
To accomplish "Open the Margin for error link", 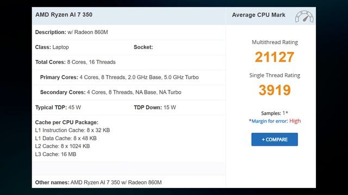I will click(x=270, y=121).
